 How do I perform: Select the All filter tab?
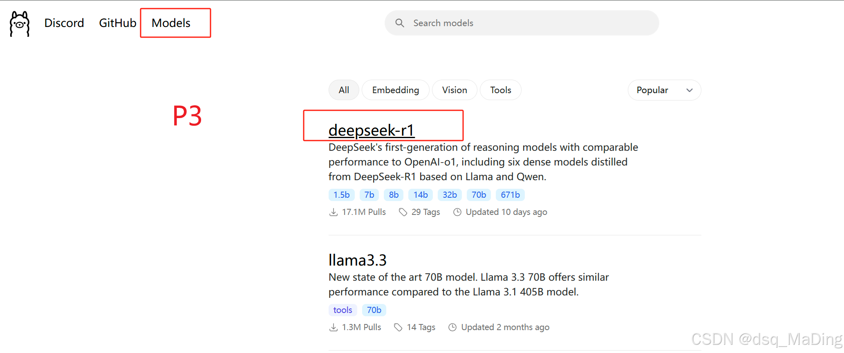344,90
